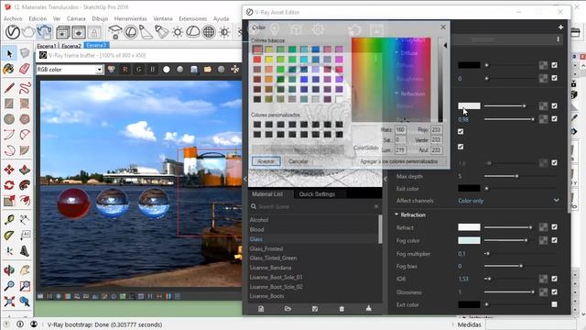This screenshot has width=586, height=330.
Task: Save the frame buffer image (disk icon)
Action: pos(194,70)
